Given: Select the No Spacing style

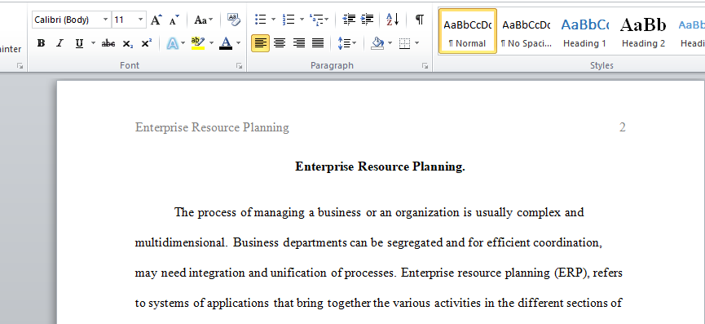Looking at the screenshot, I should (x=526, y=31).
